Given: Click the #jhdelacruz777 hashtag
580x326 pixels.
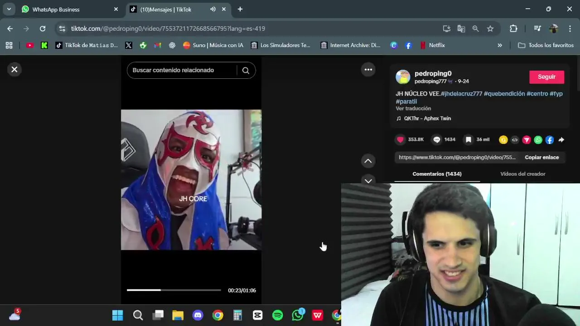Looking at the screenshot, I should 461,94.
